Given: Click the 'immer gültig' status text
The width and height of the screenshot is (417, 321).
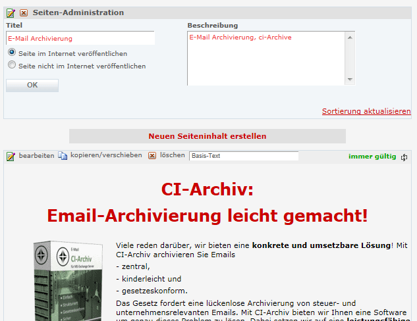Looking at the screenshot, I should click(x=372, y=157).
